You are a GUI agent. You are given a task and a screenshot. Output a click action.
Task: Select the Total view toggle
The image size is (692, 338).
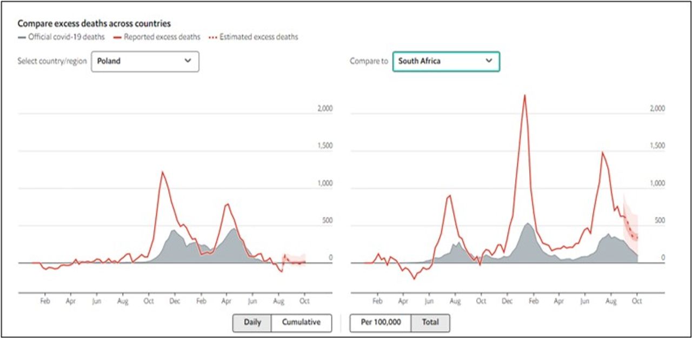(x=430, y=323)
